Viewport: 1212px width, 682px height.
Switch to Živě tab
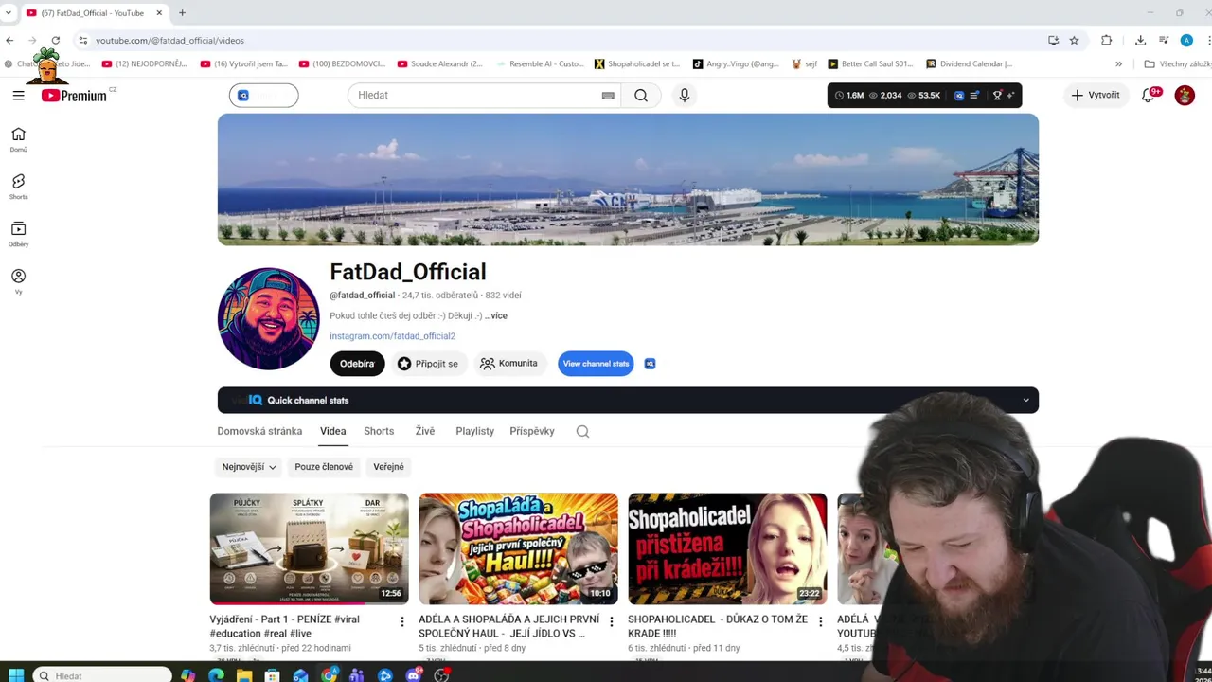point(424,431)
